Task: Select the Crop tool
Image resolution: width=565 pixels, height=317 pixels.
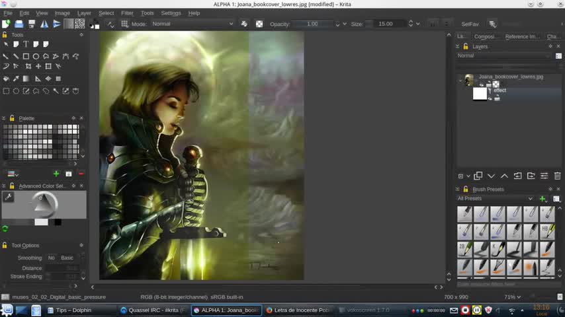Action: pos(28,66)
